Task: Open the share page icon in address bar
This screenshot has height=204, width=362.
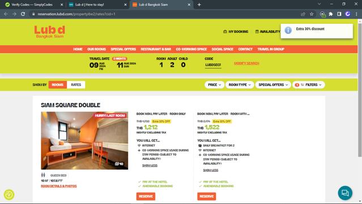Action: click(x=303, y=14)
